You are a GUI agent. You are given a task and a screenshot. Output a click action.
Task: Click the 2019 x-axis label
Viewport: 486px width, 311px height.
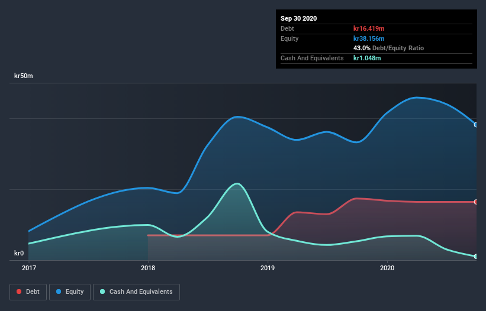point(268,268)
